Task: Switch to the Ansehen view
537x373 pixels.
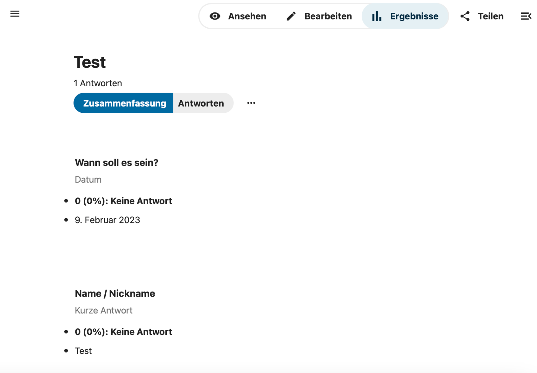Action: (x=247, y=16)
